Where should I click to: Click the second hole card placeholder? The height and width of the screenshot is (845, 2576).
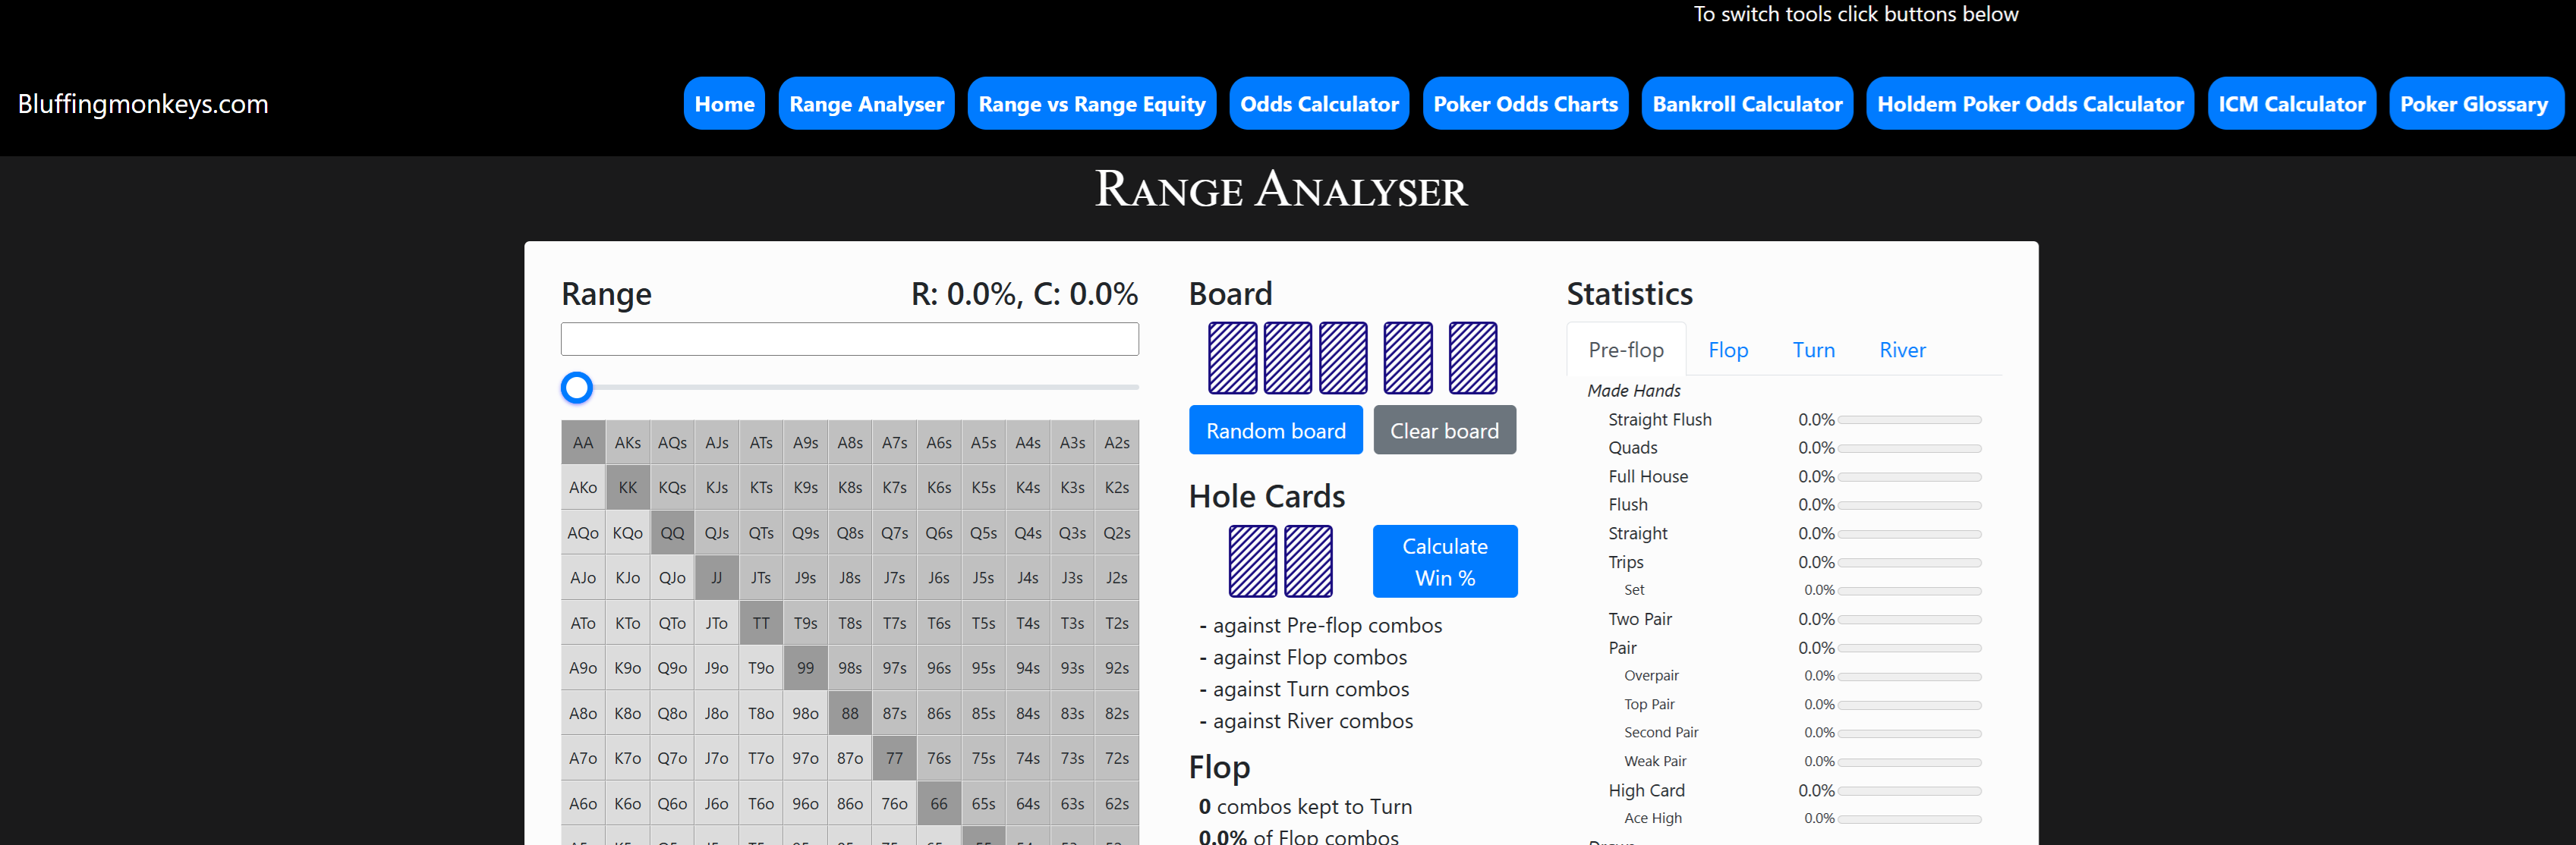[1308, 561]
